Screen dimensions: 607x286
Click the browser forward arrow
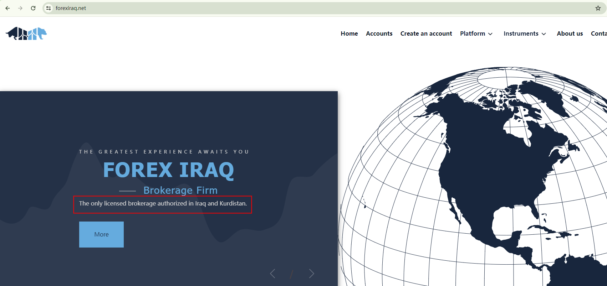coord(20,8)
